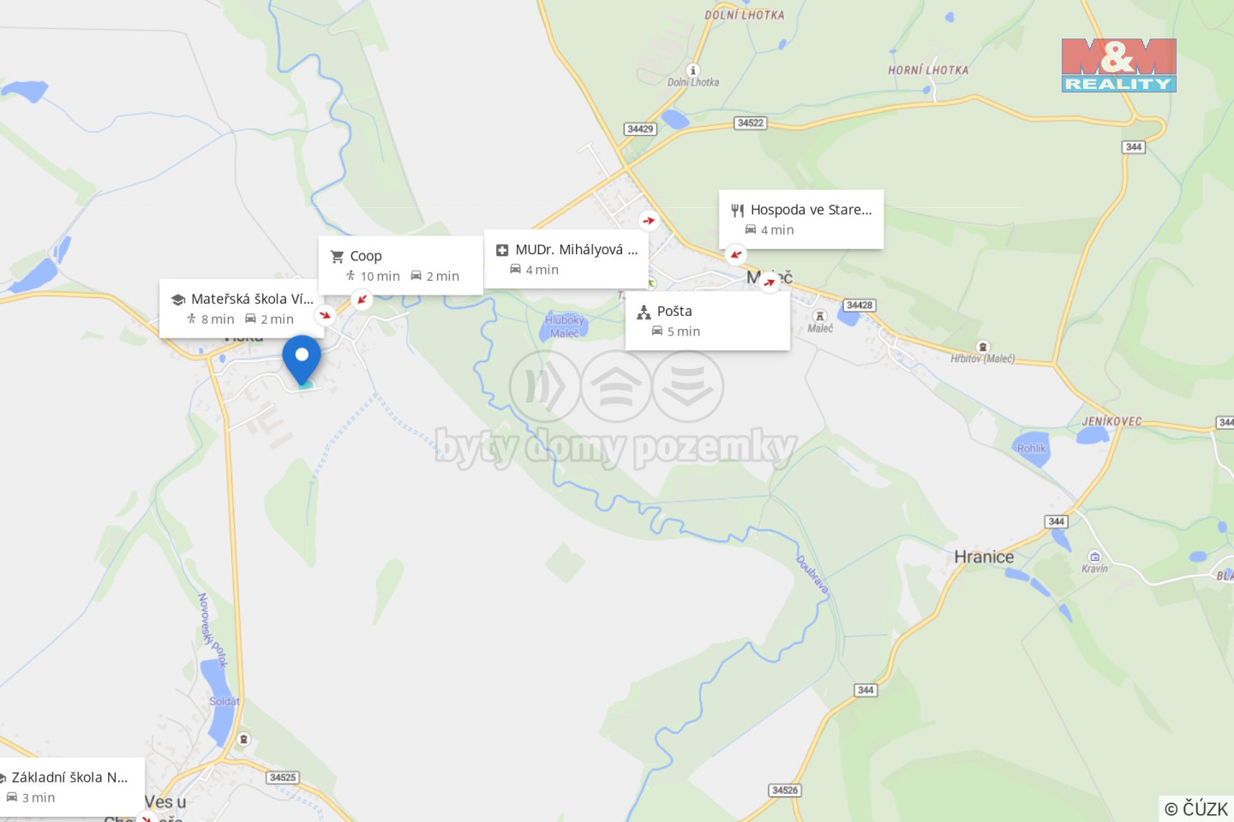Click the red arrow marker under Hospoda

[x=736, y=254]
